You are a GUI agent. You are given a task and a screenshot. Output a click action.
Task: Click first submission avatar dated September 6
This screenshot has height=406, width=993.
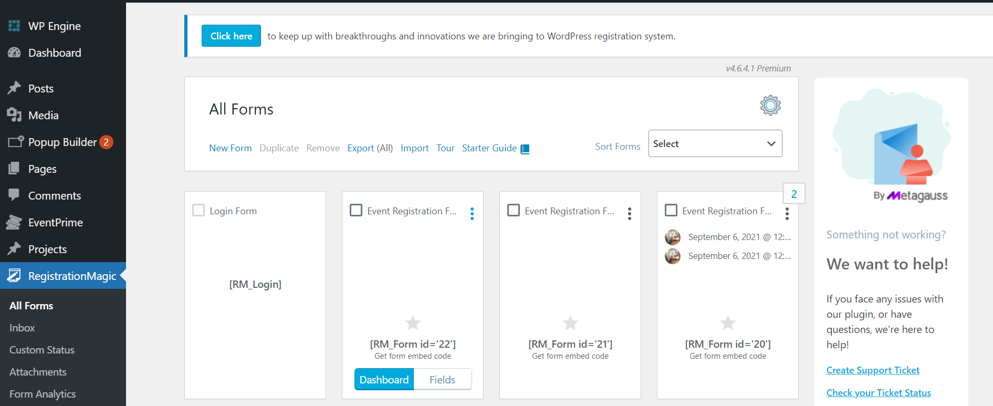coord(673,237)
